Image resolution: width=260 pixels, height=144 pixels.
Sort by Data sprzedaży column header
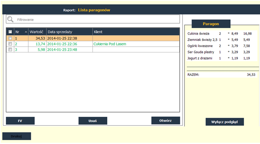click(69, 32)
